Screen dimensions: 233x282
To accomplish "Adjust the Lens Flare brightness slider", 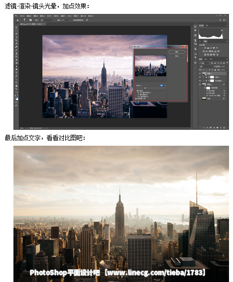I will point(145,88).
